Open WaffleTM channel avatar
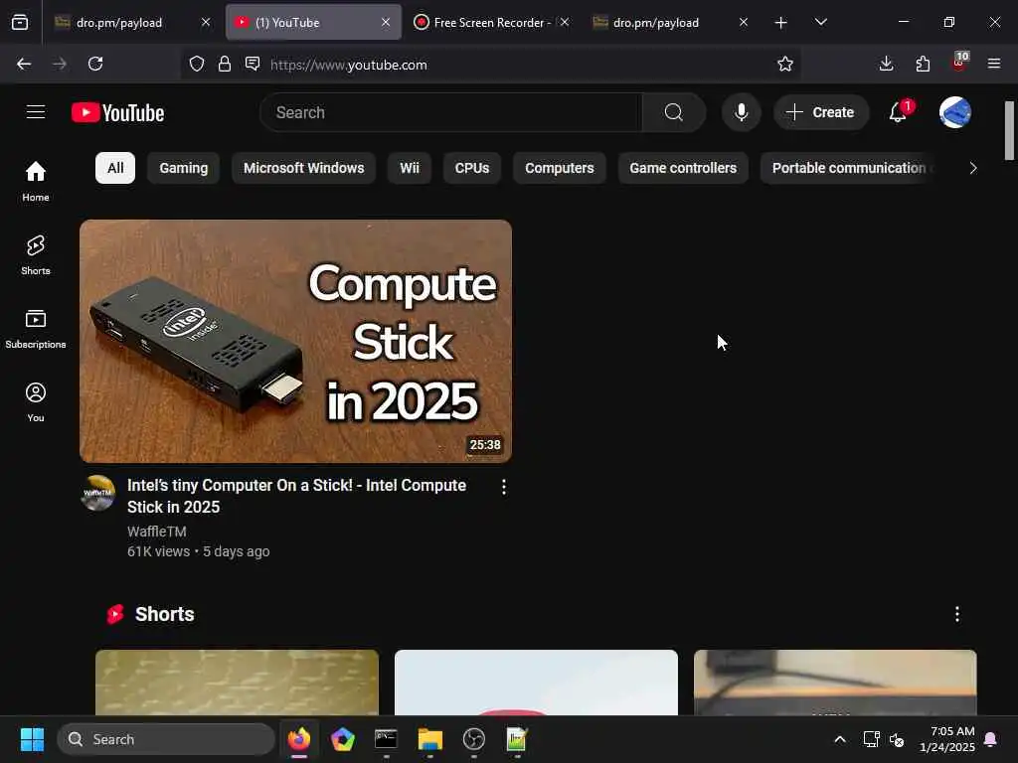The height and width of the screenshot is (763, 1018). pos(98,493)
